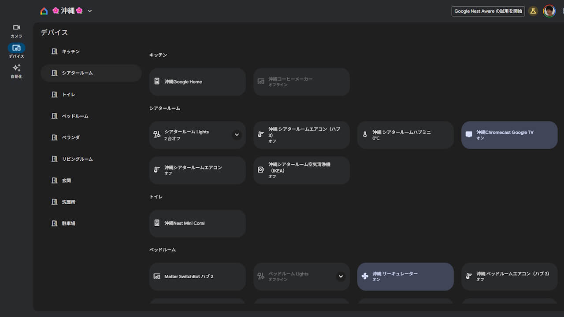The width and height of the screenshot is (564, 317).
Task: Open the 沖縄 home selector dropdown
Action: (x=72, y=11)
